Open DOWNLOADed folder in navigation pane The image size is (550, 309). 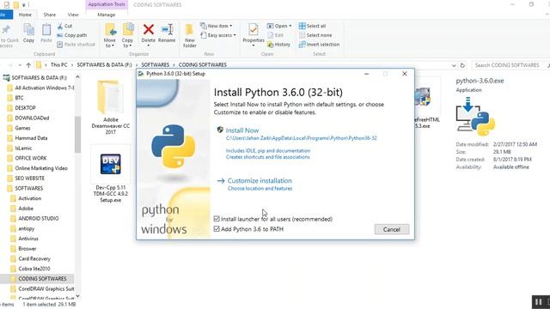point(32,118)
